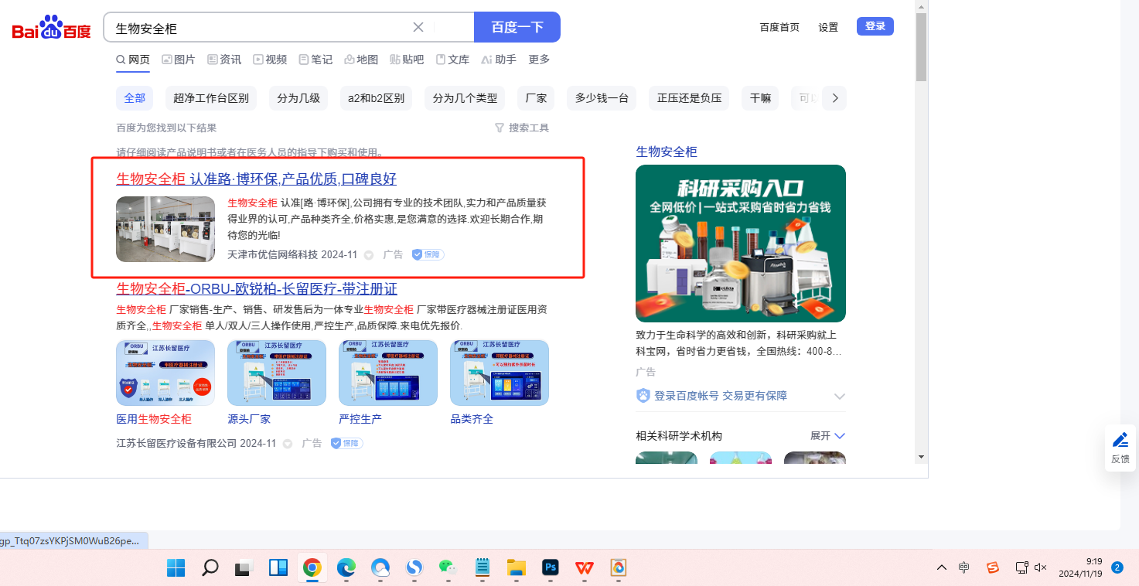Click the page vertical scrollbar thumb
This screenshot has height=586, width=1139.
[x=921, y=46]
